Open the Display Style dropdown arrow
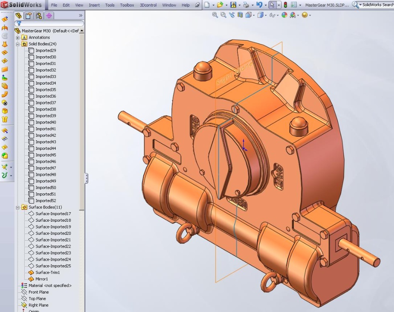The image size is (394, 312). [x=266, y=15]
